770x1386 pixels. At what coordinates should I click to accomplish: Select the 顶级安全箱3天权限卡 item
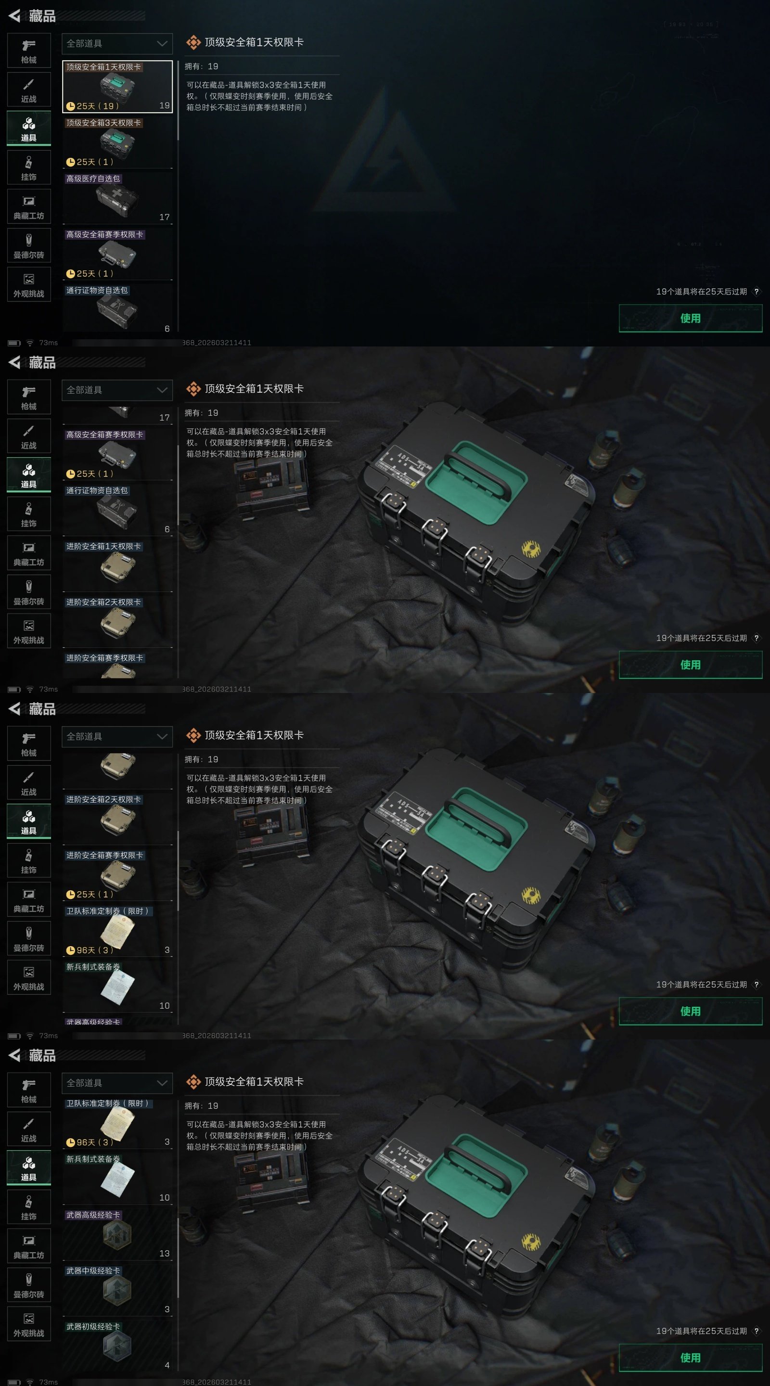pos(117,142)
